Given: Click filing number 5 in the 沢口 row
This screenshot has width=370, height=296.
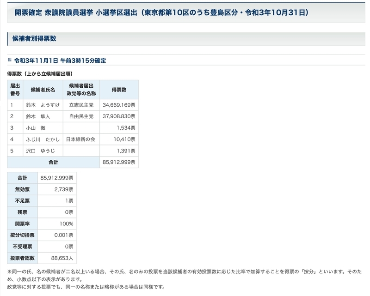Looking at the screenshot, I should [x=12, y=151].
